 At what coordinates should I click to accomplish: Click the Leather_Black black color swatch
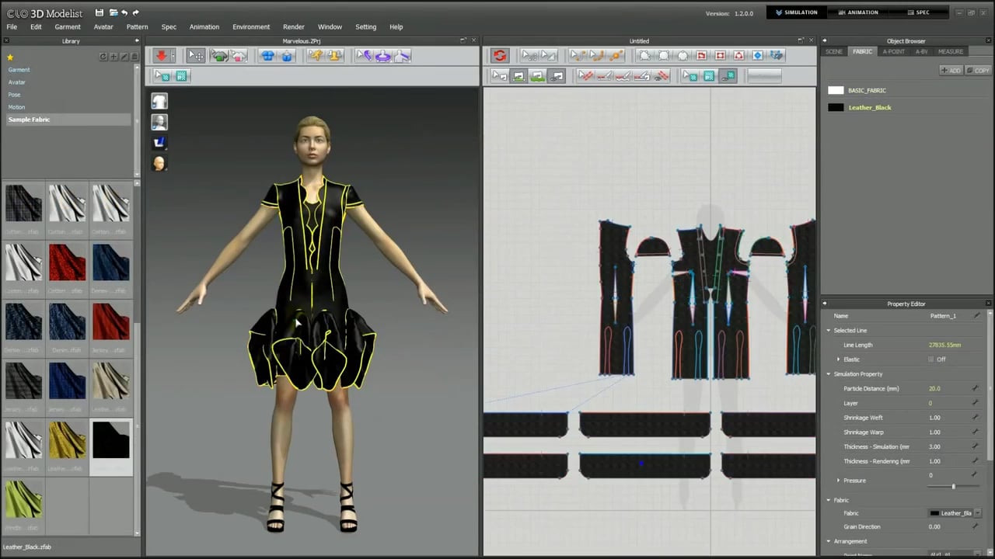[836, 108]
